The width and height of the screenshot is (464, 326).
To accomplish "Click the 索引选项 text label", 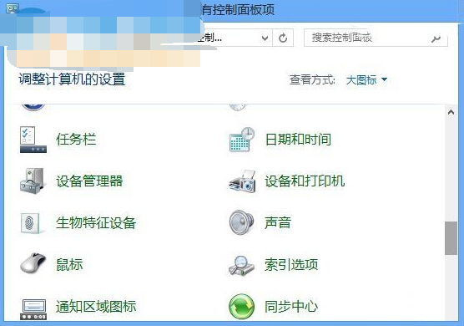I will tap(291, 264).
